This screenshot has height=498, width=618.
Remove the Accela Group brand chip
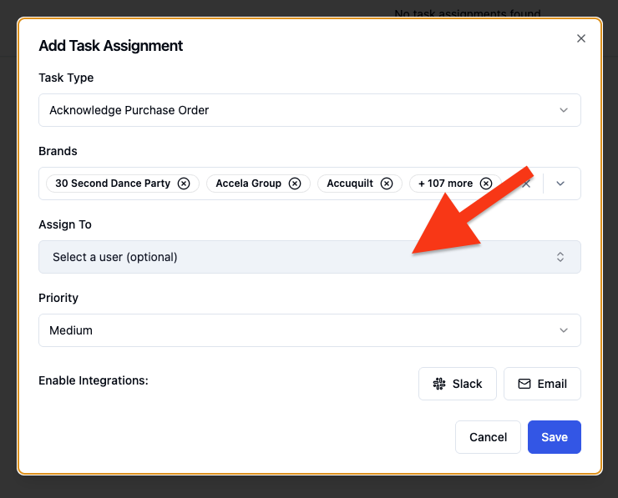(295, 184)
